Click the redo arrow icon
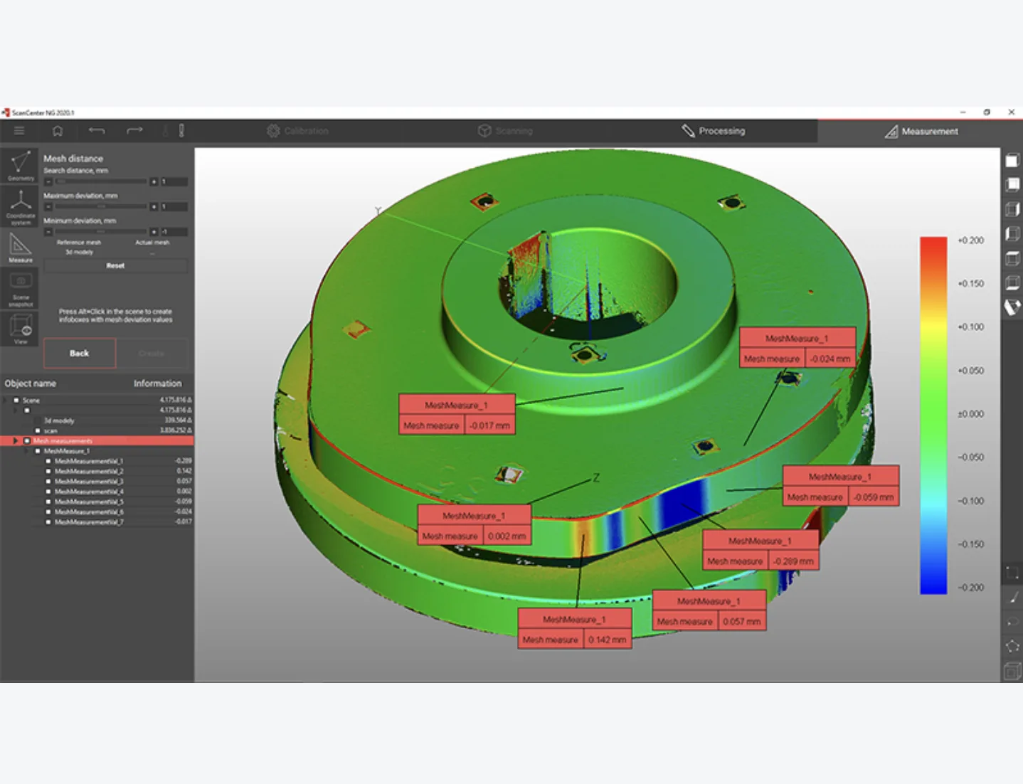Image resolution: width=1023 pixels, height=784 pixels. point(134,131)
